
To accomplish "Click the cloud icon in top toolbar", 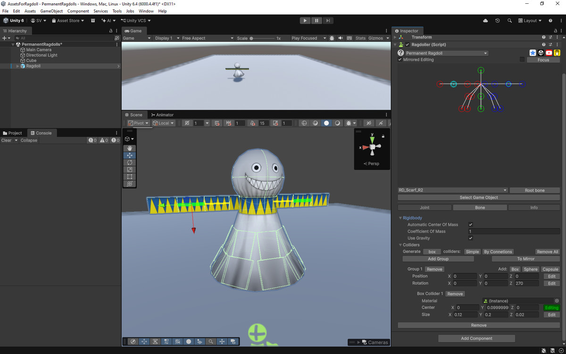I will [x=485, y=21].
